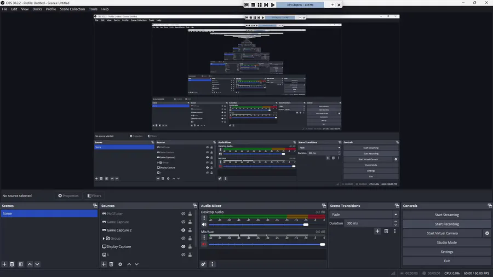Hide the Game Capture 2 source
493x277 pixels.
coord(184,230)
